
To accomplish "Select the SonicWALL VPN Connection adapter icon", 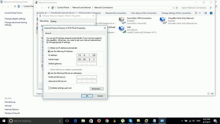I will coord(122,21).
